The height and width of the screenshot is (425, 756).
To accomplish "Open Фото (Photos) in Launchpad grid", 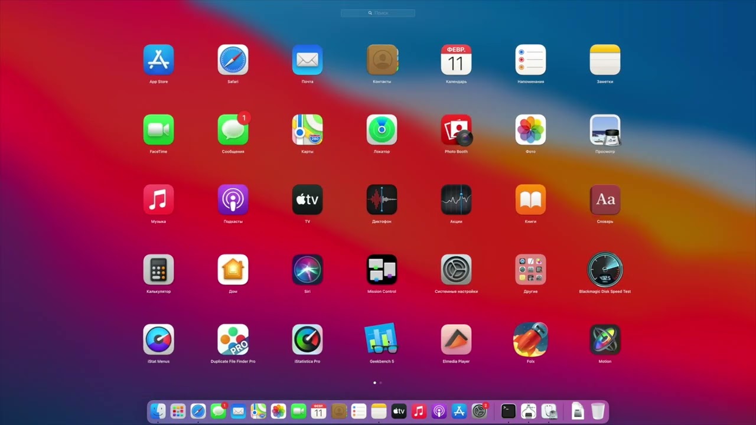I will pos(530,129).
